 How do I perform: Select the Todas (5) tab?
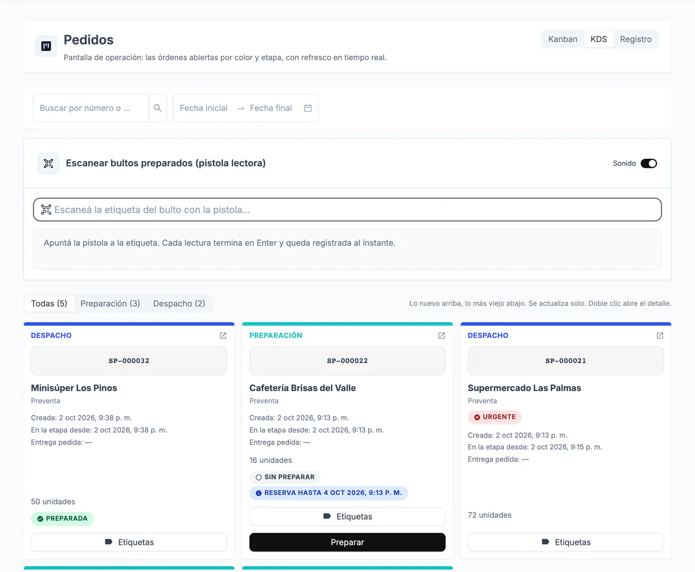49,303
